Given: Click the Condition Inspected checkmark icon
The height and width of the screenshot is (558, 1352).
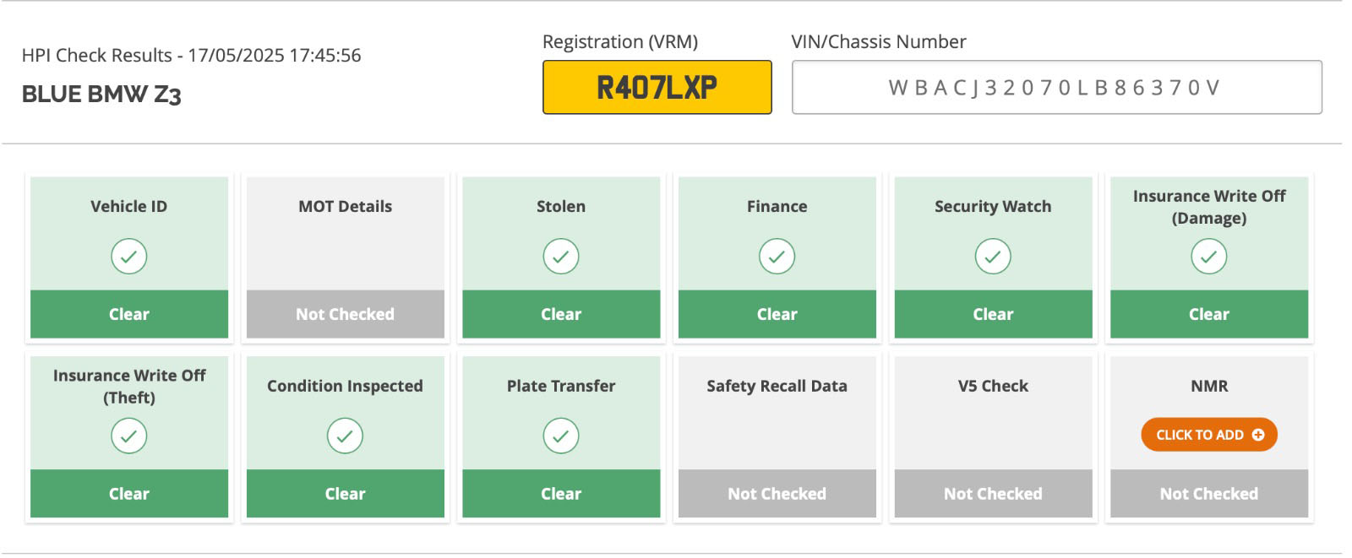Looking at the screenshot, I should pyautogui.click(x=345, y=436).
